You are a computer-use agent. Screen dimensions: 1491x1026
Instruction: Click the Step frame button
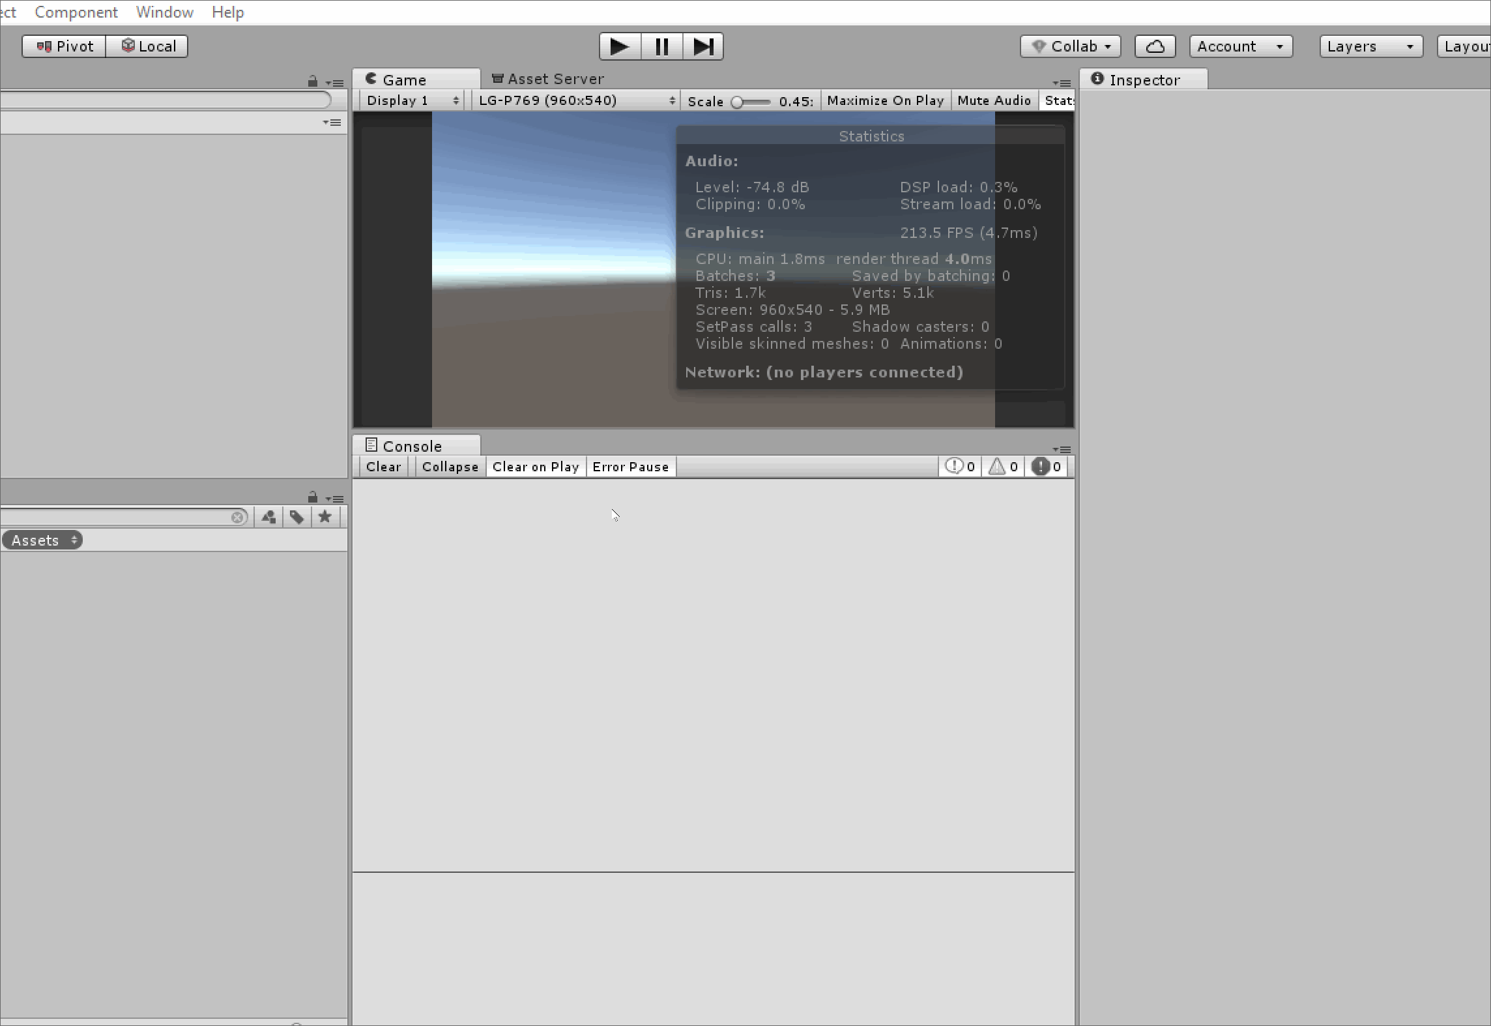[703, 47]
